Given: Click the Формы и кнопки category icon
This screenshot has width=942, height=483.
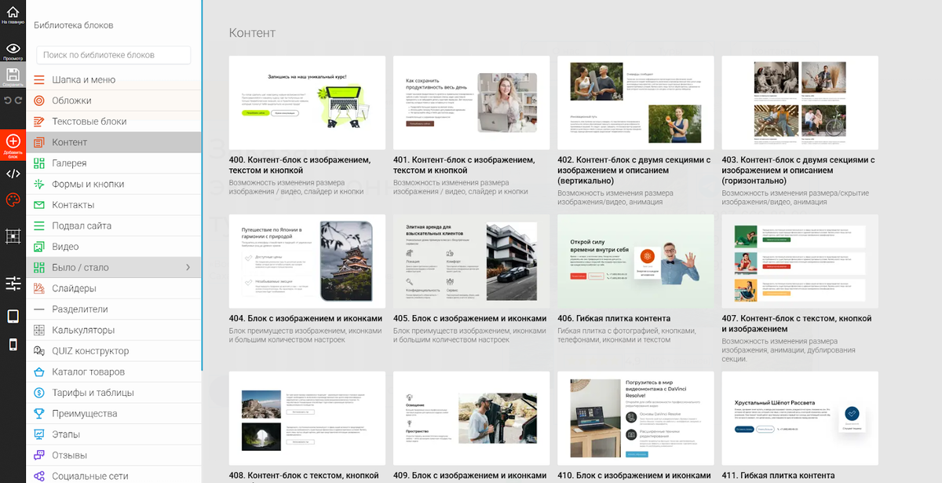Looking at the screenshot, I should 39,184.
